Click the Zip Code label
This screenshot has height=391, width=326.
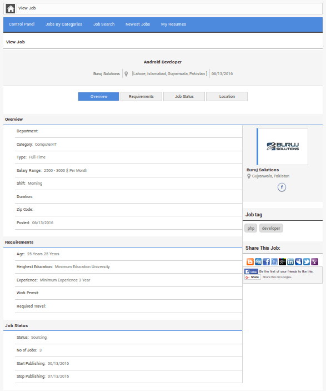pos(25,210)
